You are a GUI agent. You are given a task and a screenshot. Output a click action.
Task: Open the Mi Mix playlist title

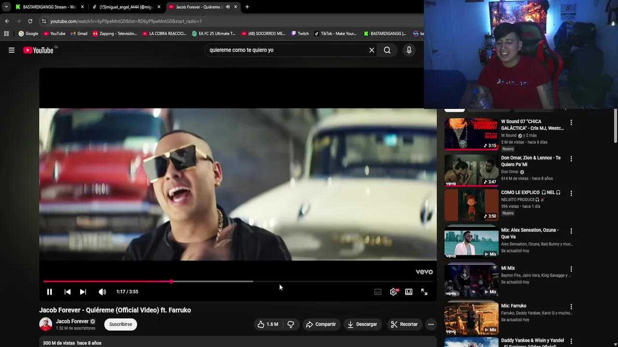click(508, 268)
